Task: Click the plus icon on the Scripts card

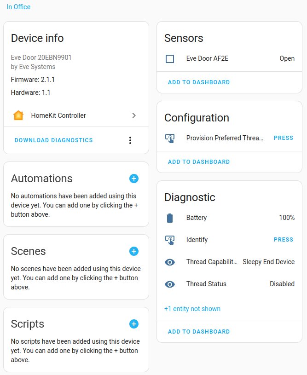Action: click(x=134, y=324)
